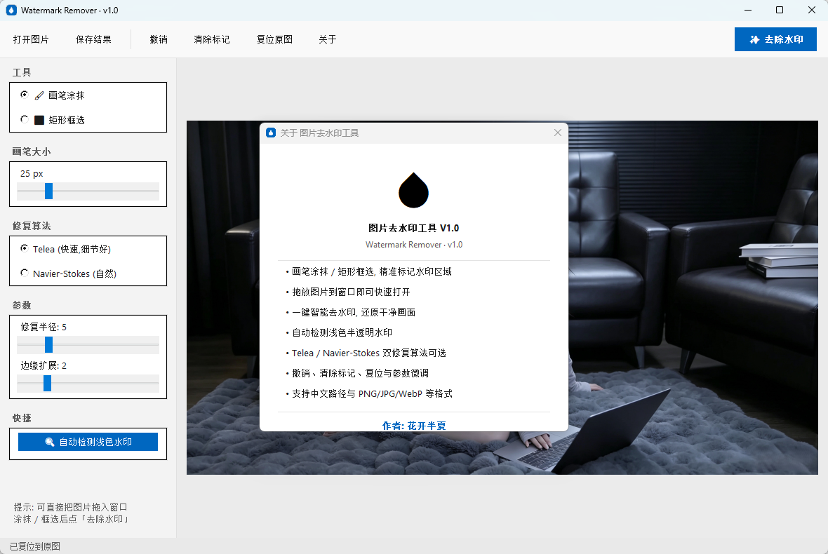
Task: Click 复位原图 in the toolbar
Action: click(274, 39)
